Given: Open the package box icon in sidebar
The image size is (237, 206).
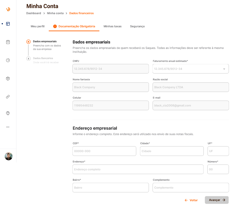Looking at the screenshot, I should tap(8, 78).
